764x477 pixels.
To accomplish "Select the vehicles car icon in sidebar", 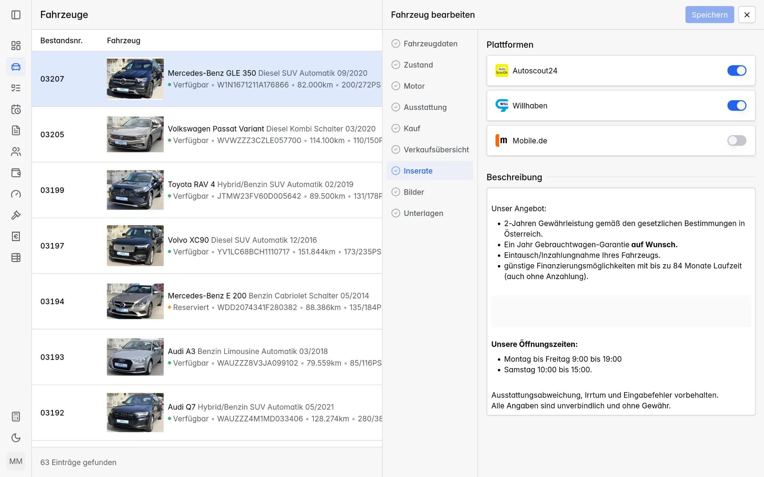I will pyautogui.click(x=16, y=67).
